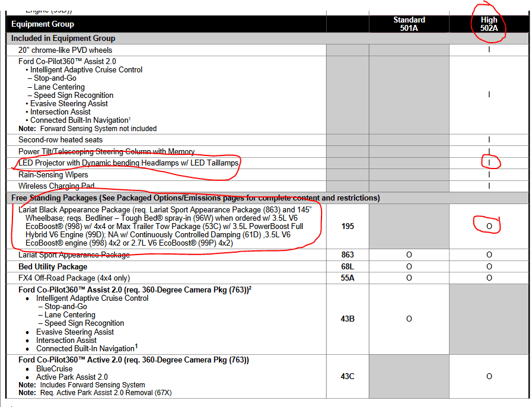The height and width of the screenshot is (407, 532).
Task: Click option code '68L'
Action: coord(348,267)
